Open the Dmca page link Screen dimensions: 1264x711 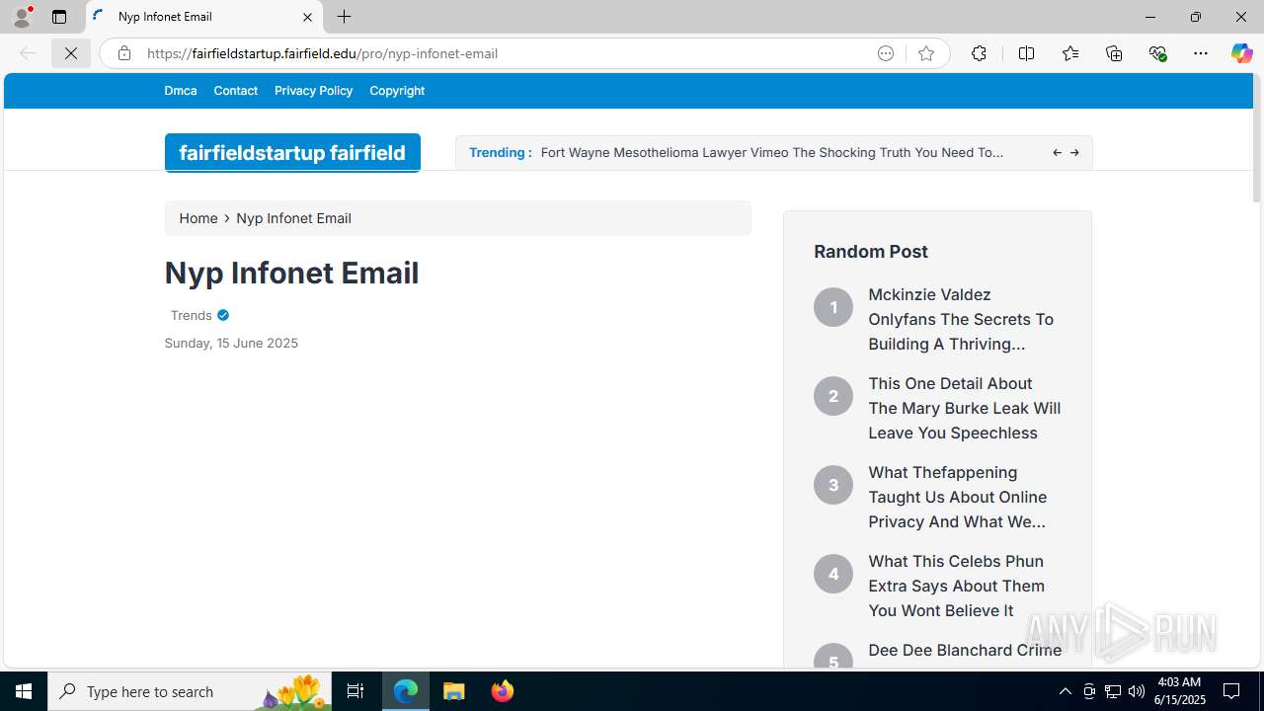[x=181, y=91]
